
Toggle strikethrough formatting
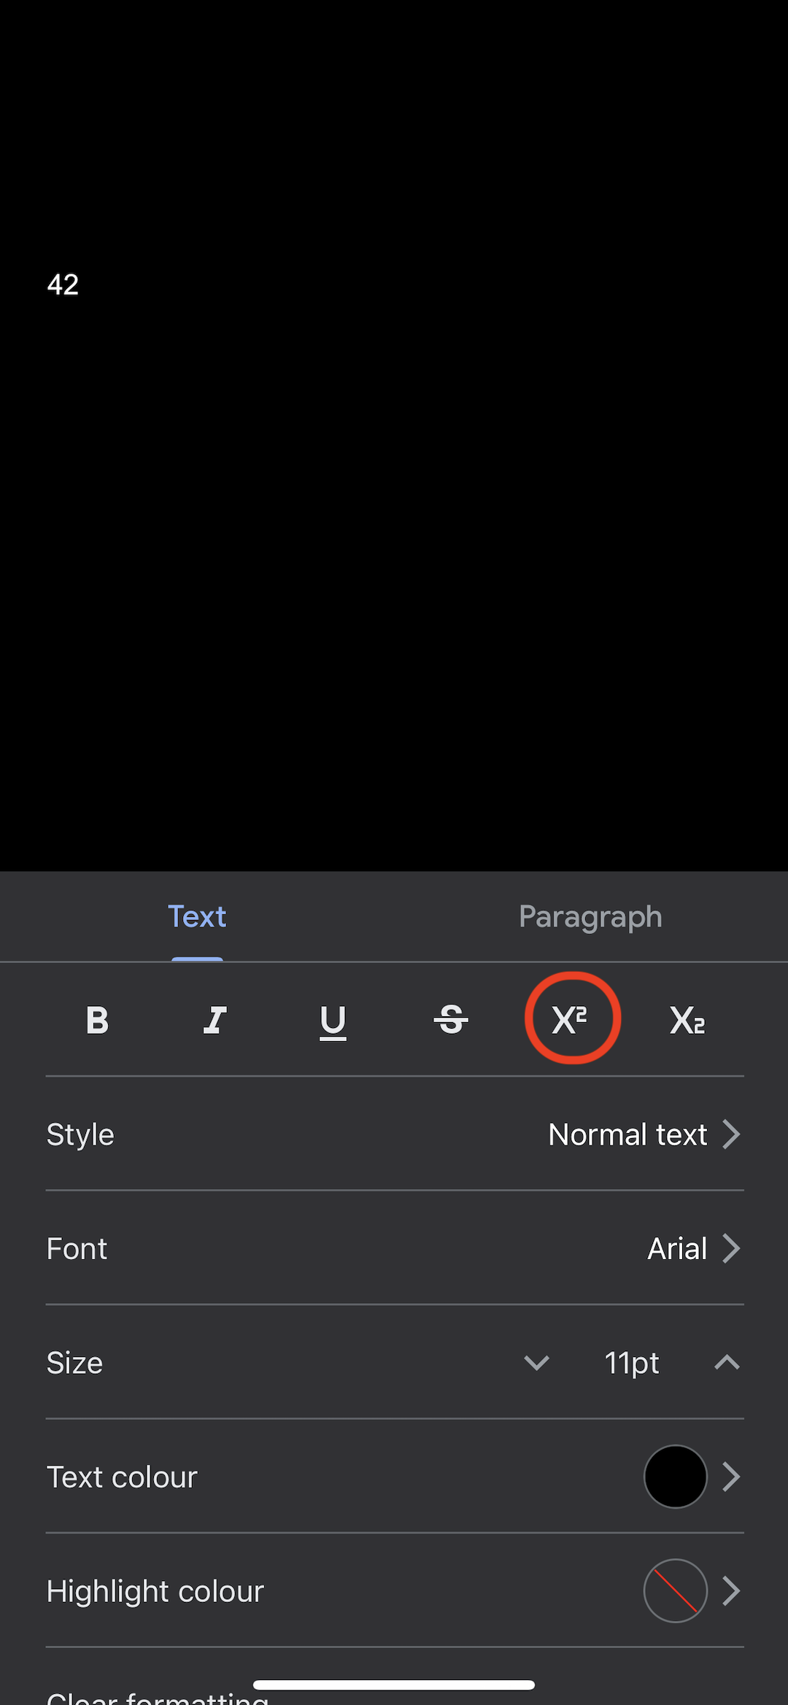coord(451,1020)
